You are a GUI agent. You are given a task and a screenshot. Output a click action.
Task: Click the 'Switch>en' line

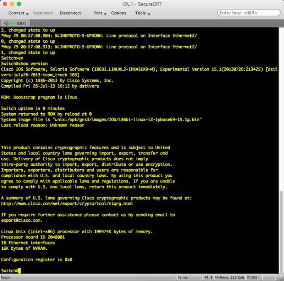[12, 58]
